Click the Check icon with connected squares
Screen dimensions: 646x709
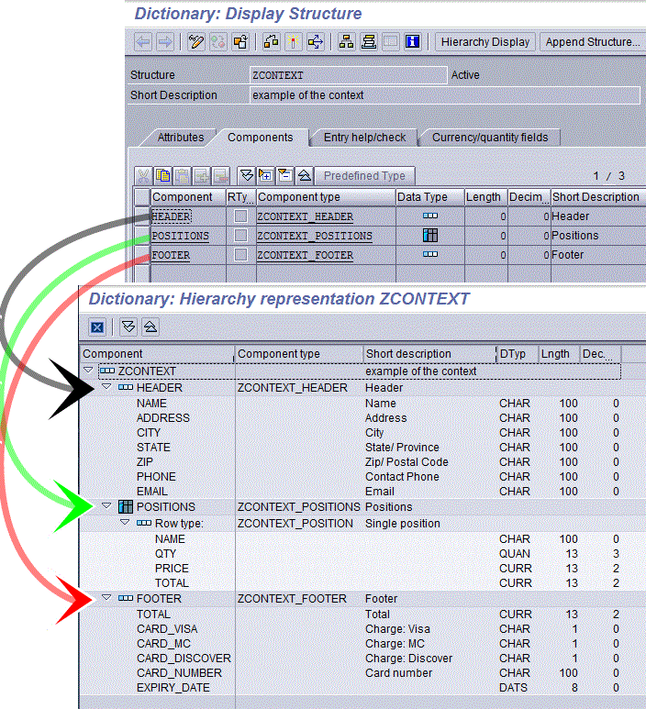pos(271,42)
